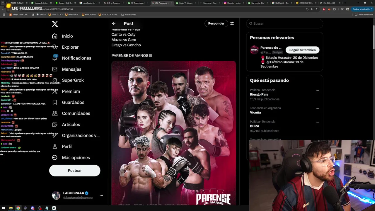Switch to FC Copenhague tab
375x211 pixels.
coord(138,3)
